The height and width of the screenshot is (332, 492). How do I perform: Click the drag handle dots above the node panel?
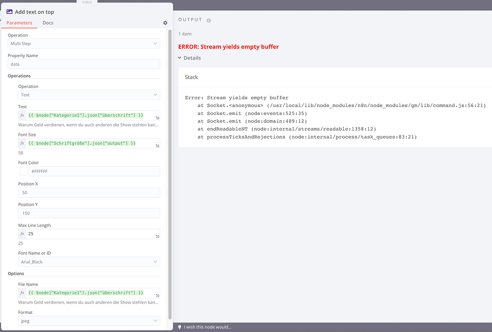[x=88, y=3]
